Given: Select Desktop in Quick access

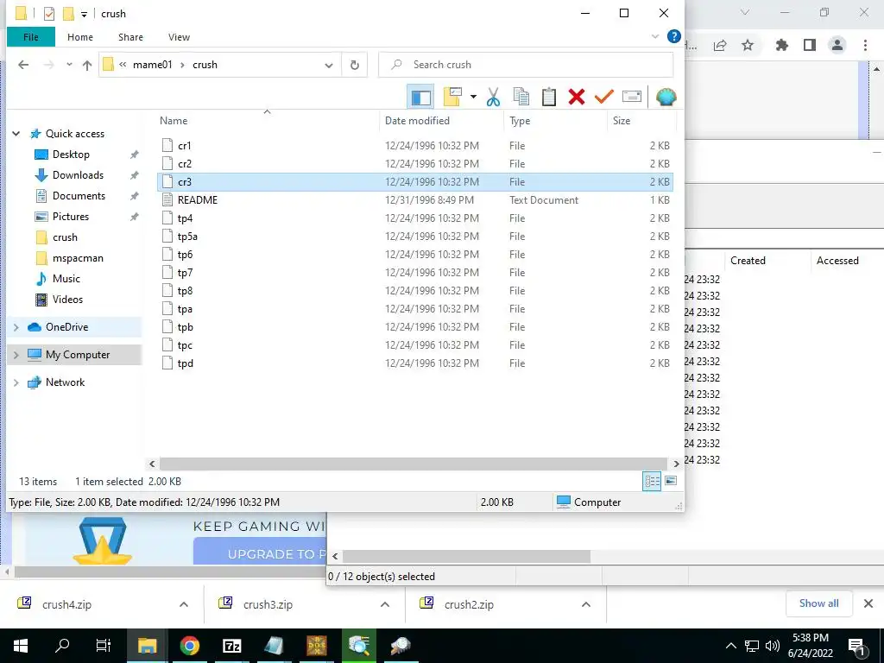Looking at the screenshot, I should pyautogui.click(x=71, y=155).
